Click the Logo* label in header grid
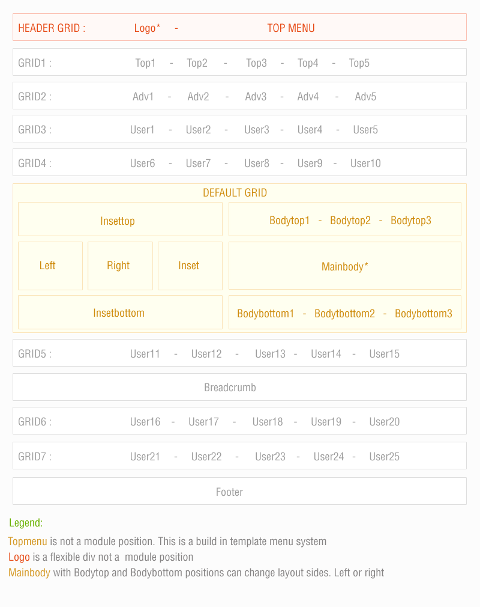Image resolution: width=480 pixels, height=607 pixels. (147, 28)
